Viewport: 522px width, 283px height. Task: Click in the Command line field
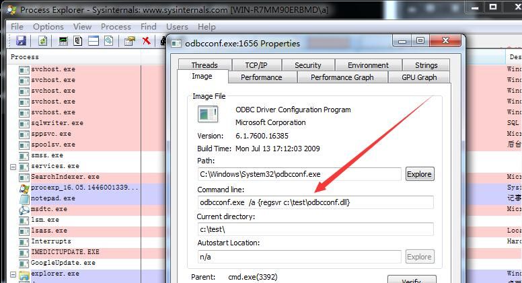tap(315, 202)
